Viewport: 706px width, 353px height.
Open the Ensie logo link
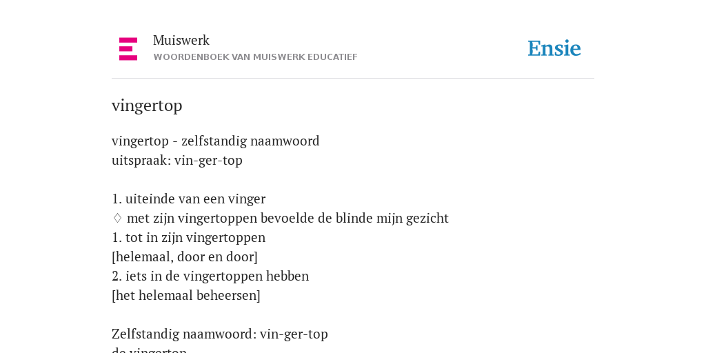554,48
